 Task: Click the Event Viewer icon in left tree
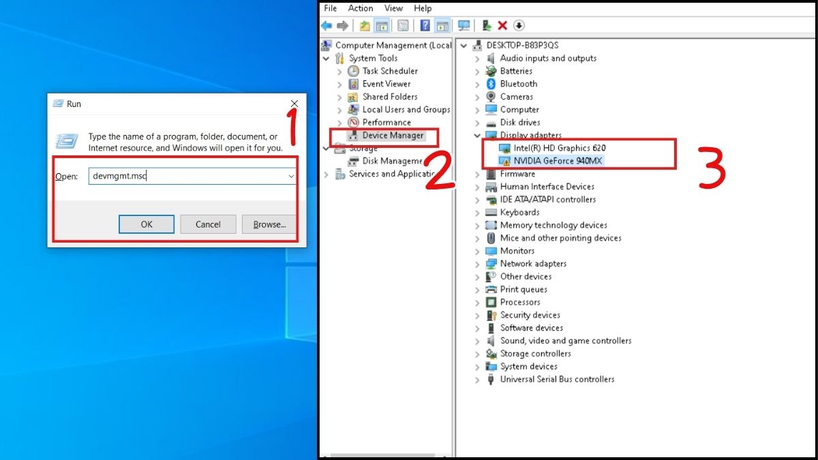[x=353, y=84]
